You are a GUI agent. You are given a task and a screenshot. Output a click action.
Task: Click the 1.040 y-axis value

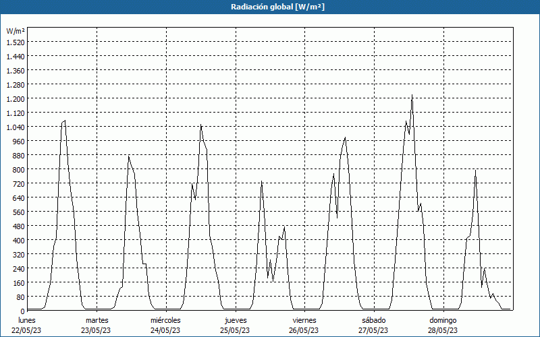point(16,127)
